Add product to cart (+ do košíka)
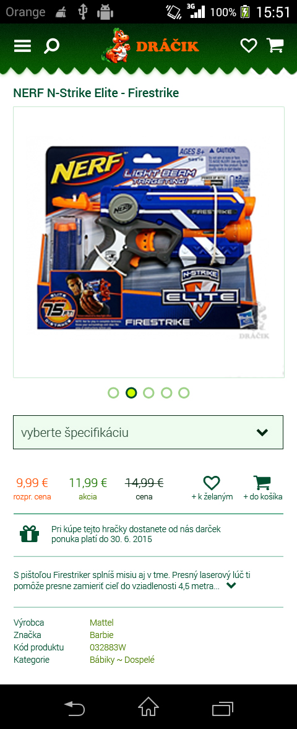 click(262, 487)
